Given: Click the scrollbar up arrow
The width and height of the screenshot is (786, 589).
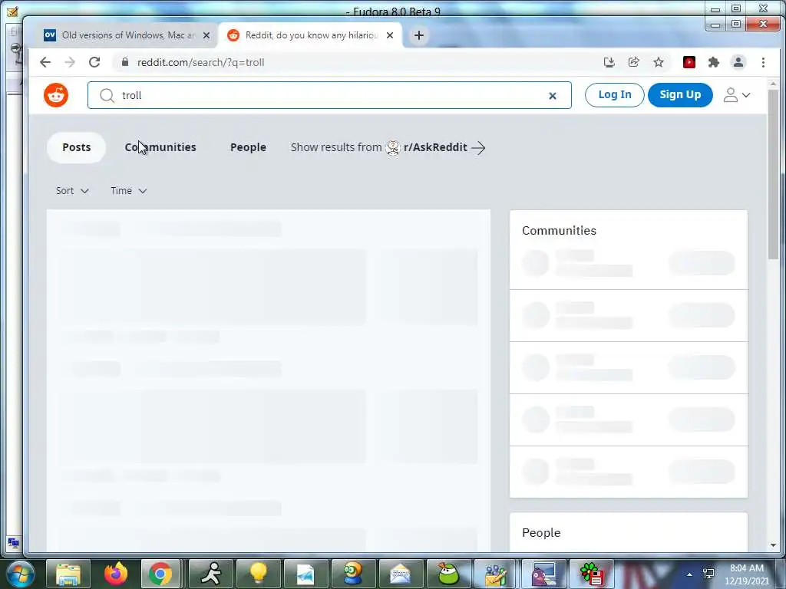Looking at the screenshot, I should pyautogui.click(x=773, y=84).
